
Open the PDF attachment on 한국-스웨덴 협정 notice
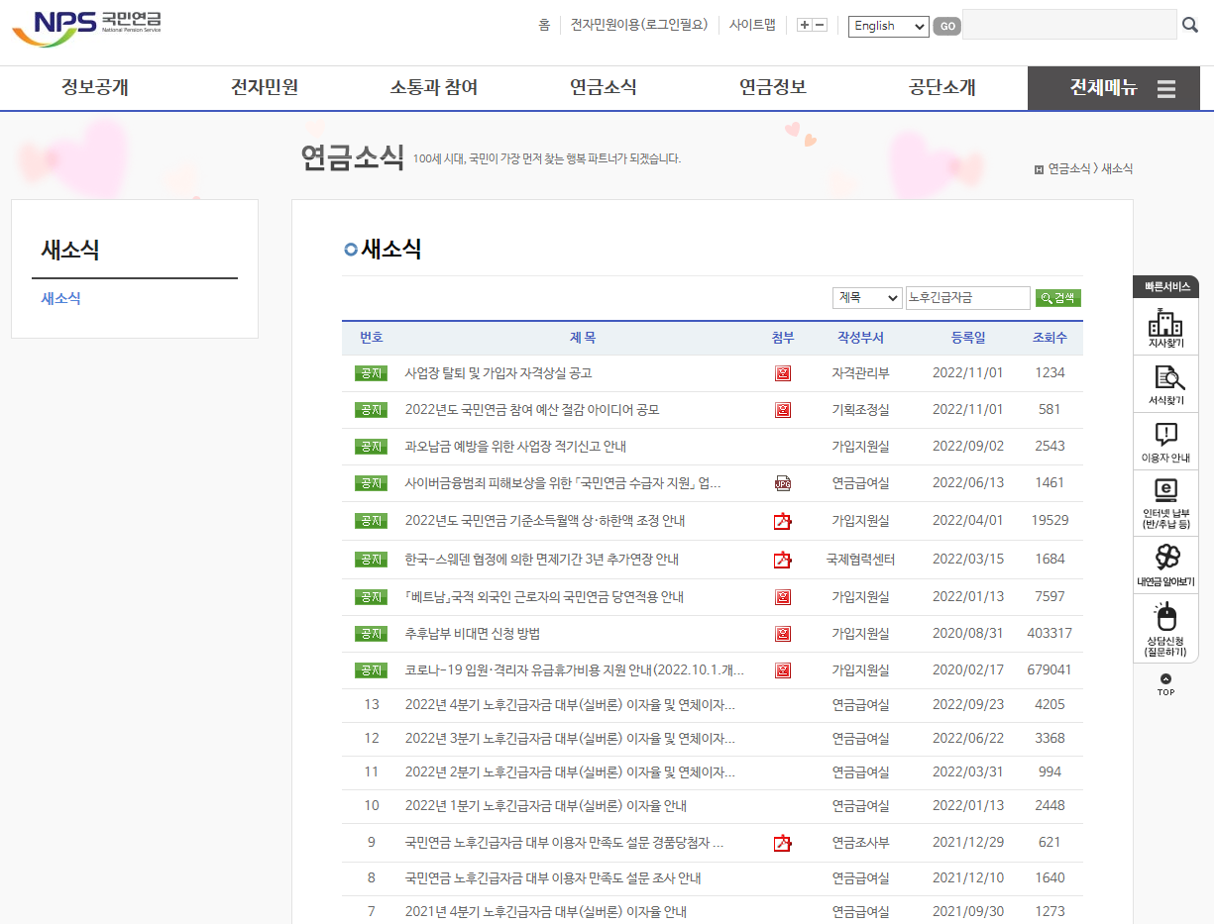click(782, 559)
